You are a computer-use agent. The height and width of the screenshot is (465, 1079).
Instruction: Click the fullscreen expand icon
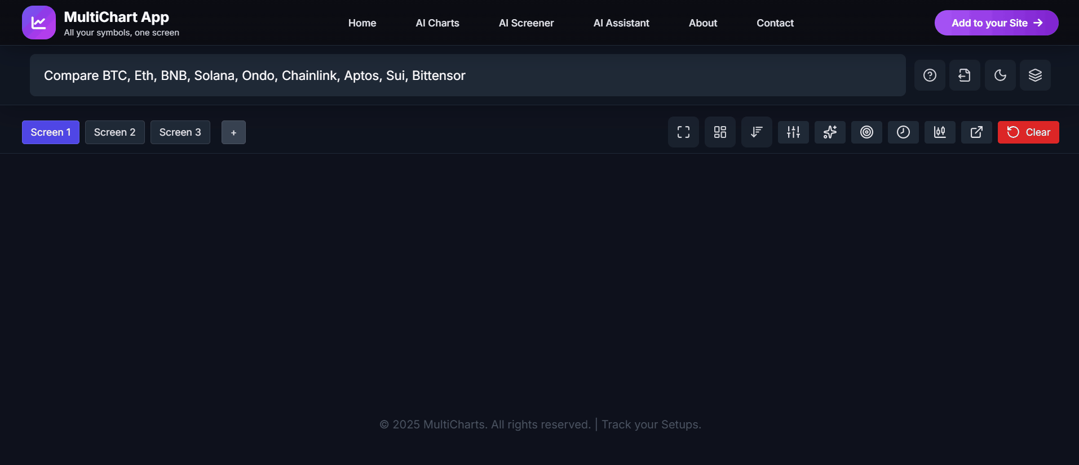coord(683,132)
